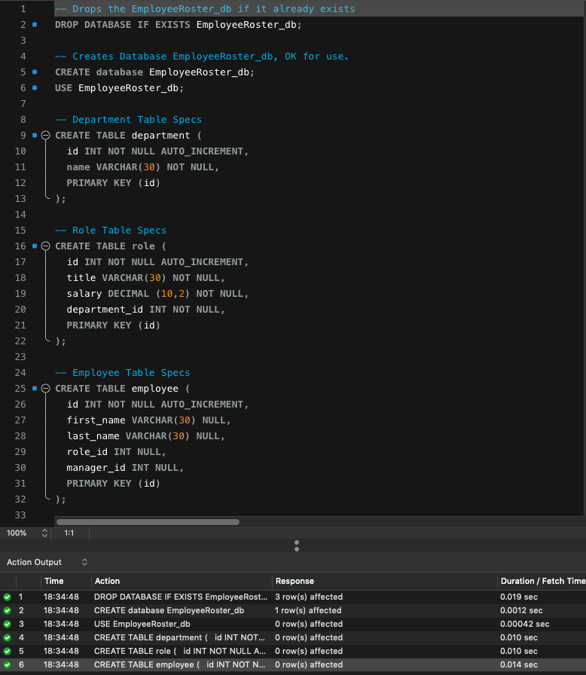Viewport: 586px width, 675px height.
Task: Click the statement marker dot on line 6
Action: (35, 88)
